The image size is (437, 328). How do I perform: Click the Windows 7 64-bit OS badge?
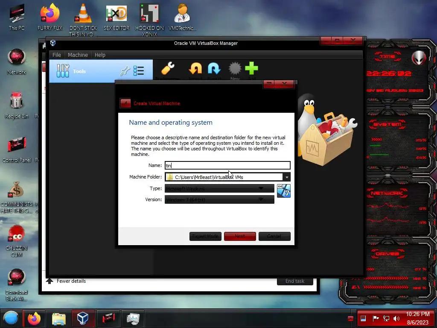[284, 191]
